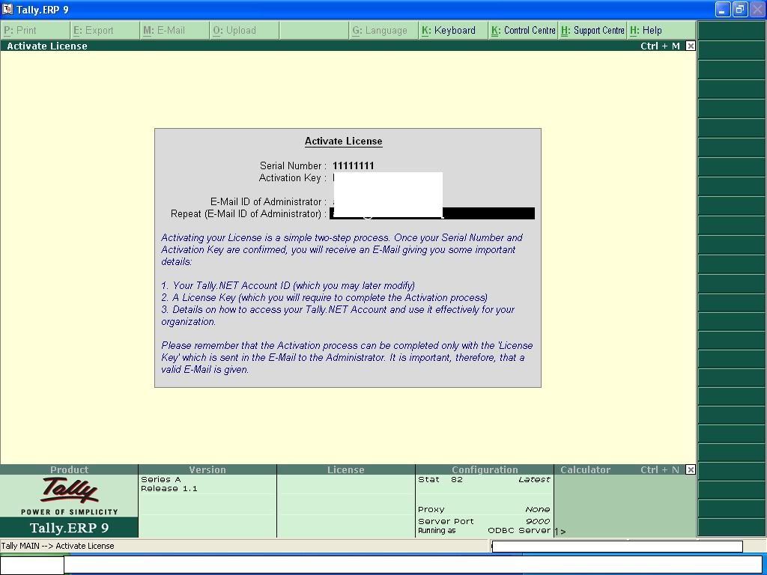Open the Keyboard option
This screenshot has width=767, height=575.
point(453,30)
